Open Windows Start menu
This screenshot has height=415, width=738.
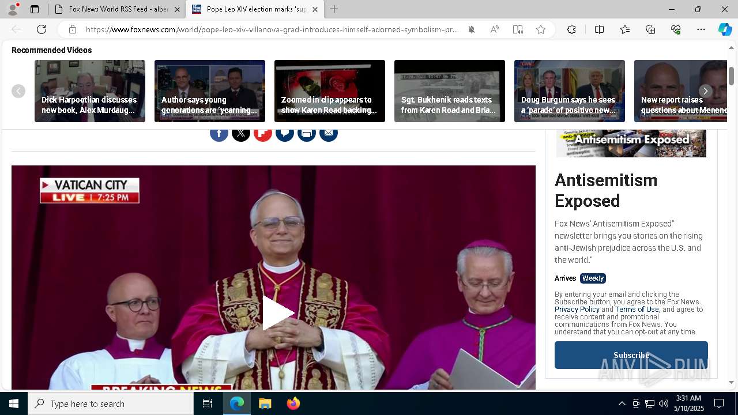click(x=14, y=403)
